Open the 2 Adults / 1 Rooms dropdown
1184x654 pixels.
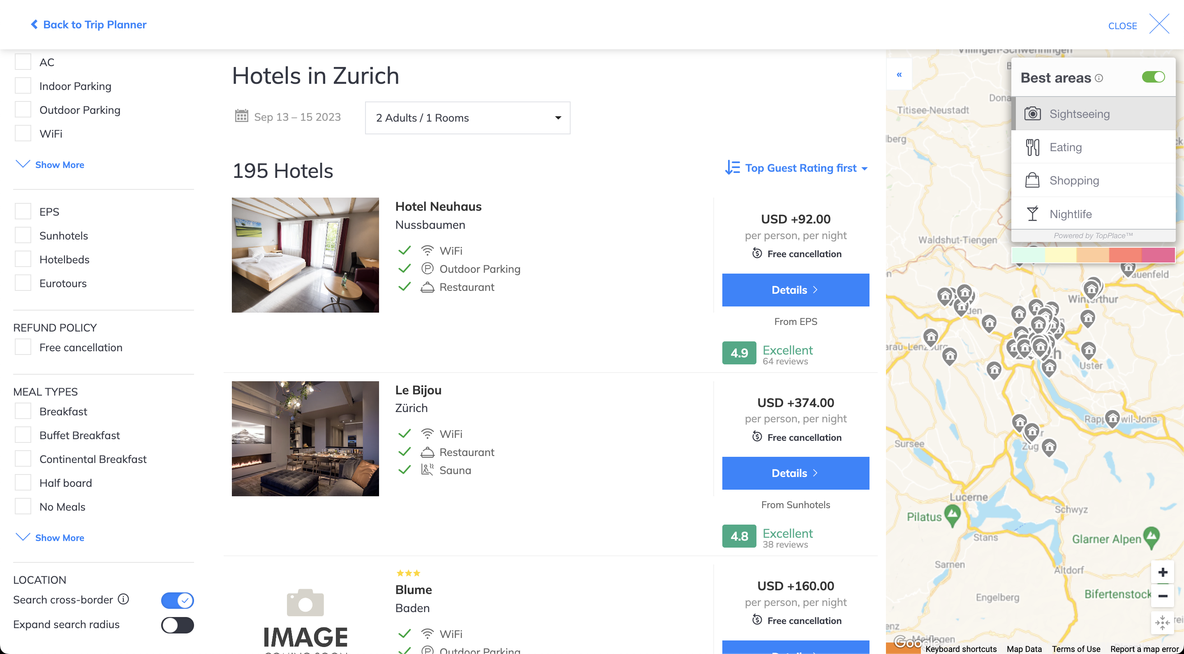[x=467, y=117]
